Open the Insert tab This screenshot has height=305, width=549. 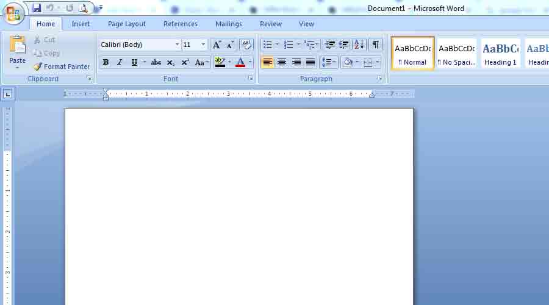[x=81, y=24]
